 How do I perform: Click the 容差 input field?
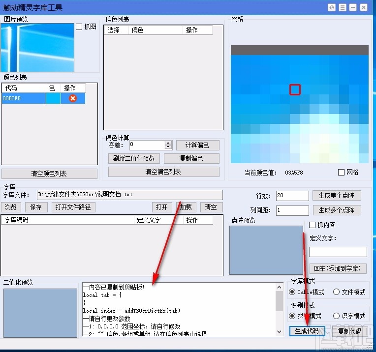(147, 145)
